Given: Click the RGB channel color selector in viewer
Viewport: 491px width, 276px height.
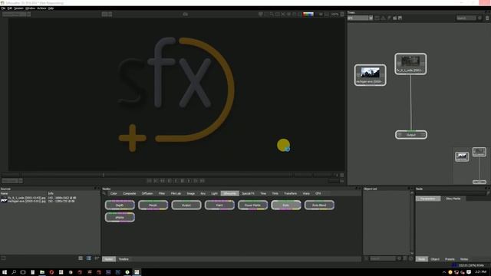Looking at the screenshot, I should click(308, 14).
